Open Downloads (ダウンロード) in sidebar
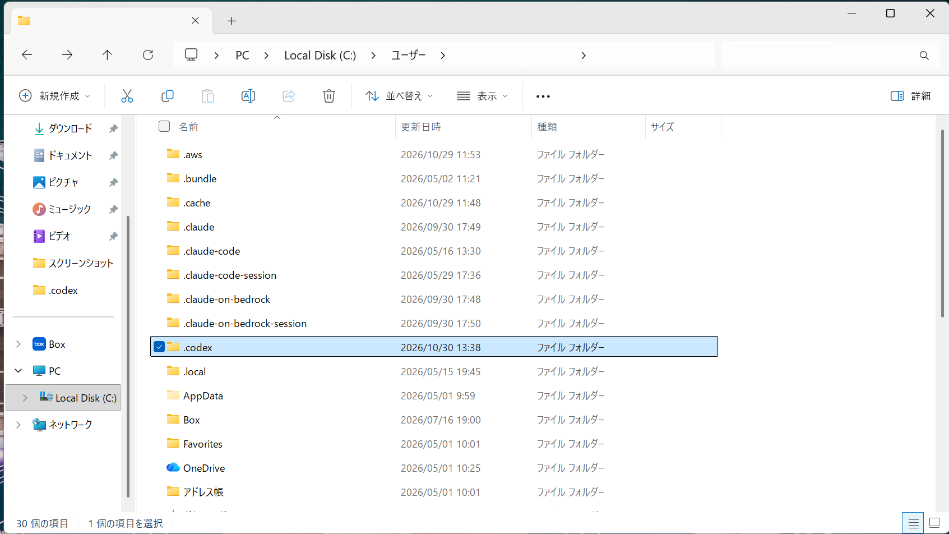 click(70, 128)
